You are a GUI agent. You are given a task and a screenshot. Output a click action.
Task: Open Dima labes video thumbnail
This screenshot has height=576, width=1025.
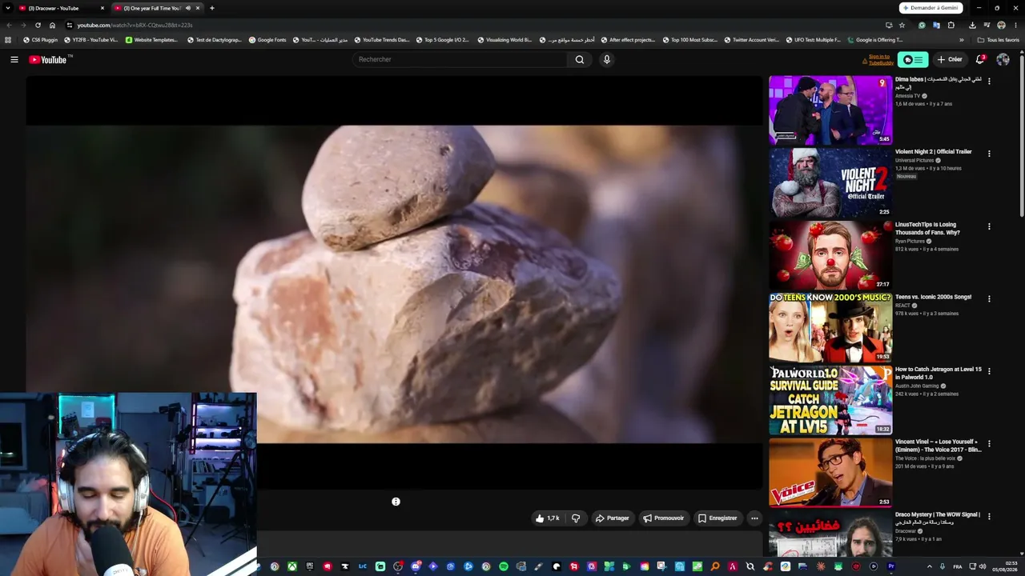(830, 110)
